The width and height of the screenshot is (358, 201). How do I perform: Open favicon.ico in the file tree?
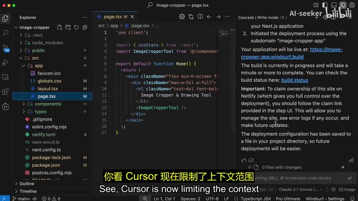(49, 73)
